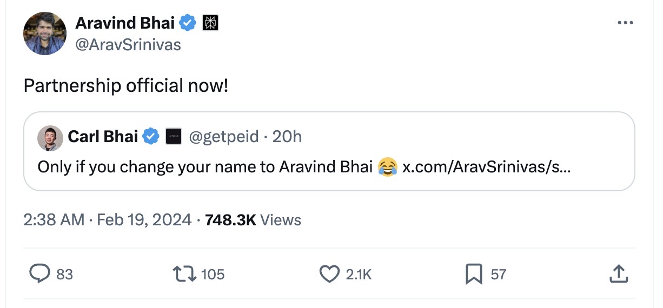Screen dimensions: 663x308
Task: Click the reply speech bubble icon
Action: (x=39, y=274)
